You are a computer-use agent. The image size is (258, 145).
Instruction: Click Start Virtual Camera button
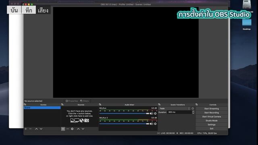(212, 116)
